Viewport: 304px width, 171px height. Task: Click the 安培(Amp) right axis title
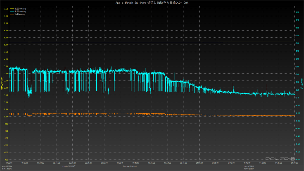tap(302, 84)
